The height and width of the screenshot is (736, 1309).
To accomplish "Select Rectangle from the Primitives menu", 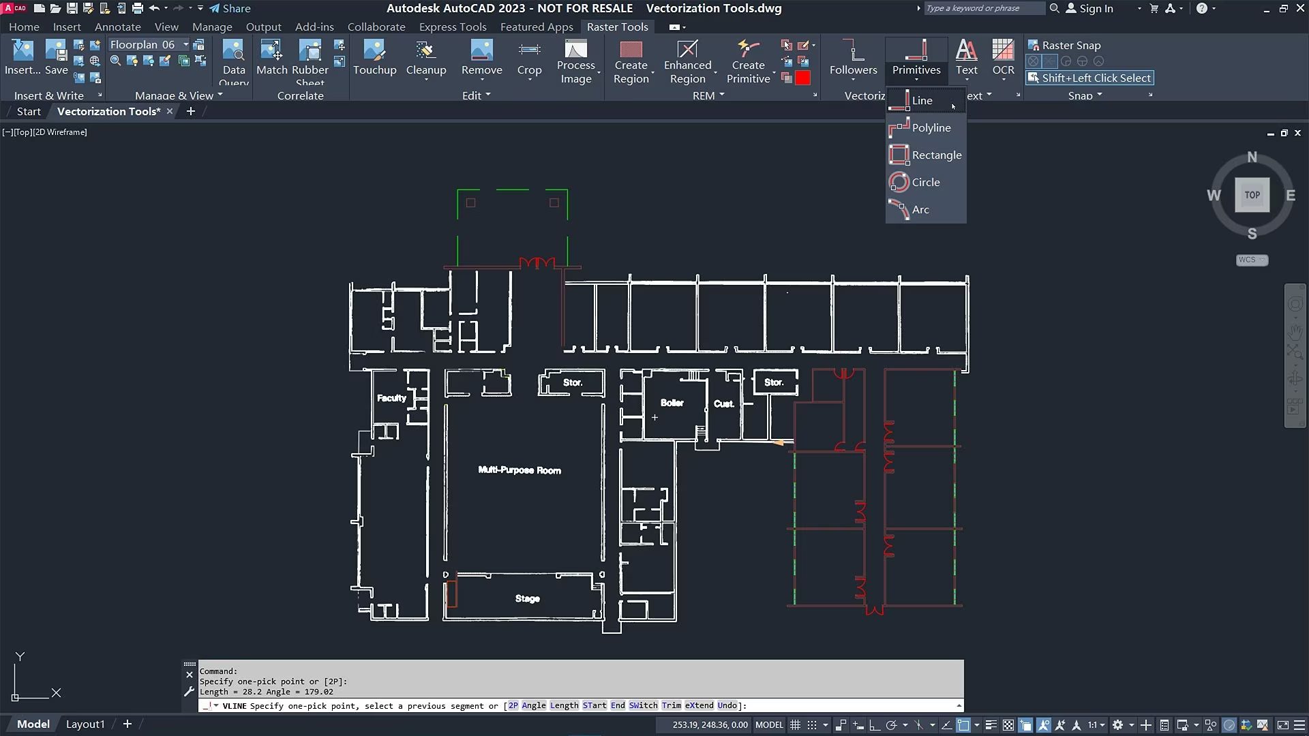I will [937, 155].
